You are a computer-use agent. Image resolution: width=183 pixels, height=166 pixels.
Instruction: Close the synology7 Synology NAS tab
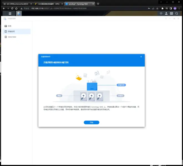(93, 4)
